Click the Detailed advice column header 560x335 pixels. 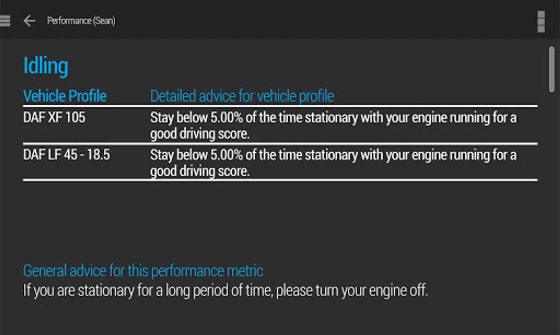point(242,96)
